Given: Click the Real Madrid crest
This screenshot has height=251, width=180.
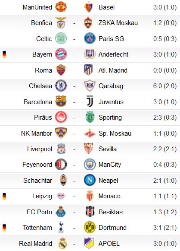Looking at the screenshot, I should (62, 243).
